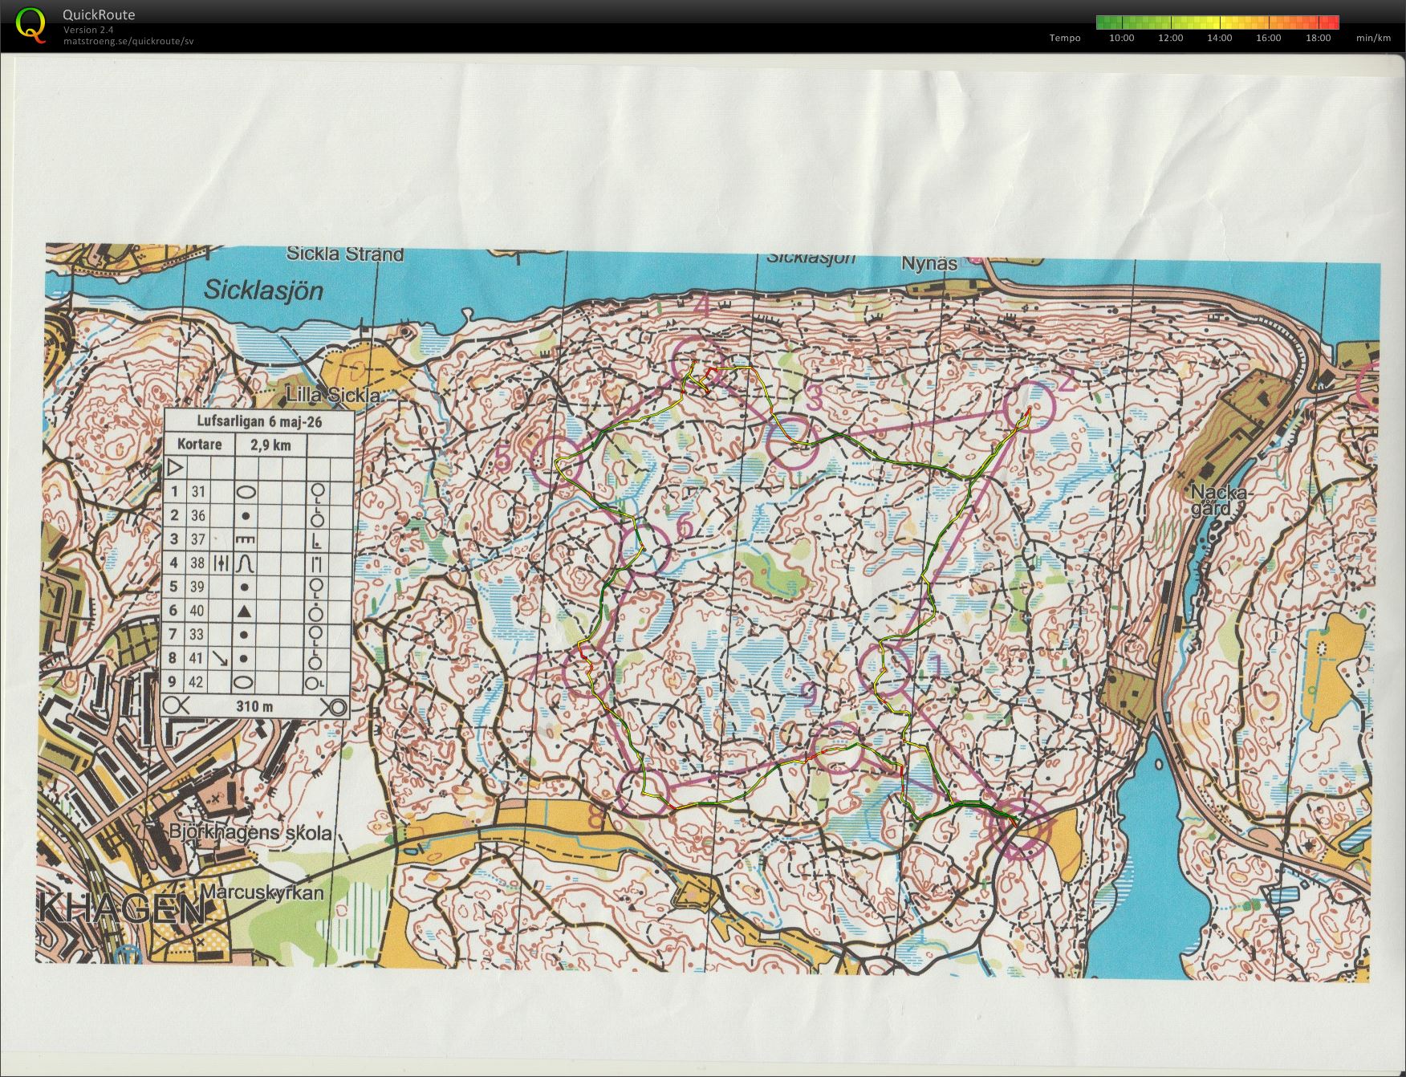
Task: Open the matstroeng.se/quickroute/sv link
Action: [128, 41]
